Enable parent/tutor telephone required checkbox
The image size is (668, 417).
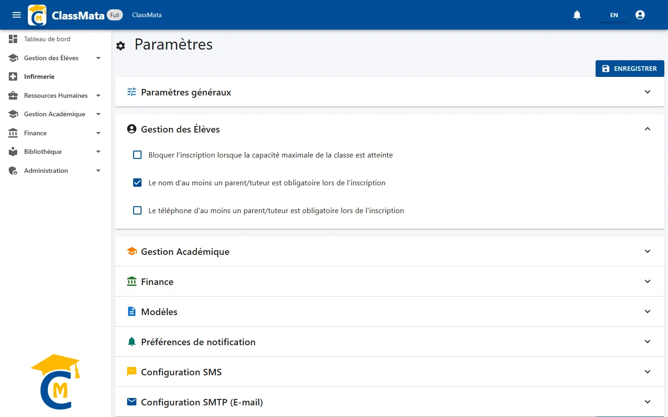click(137, 210)
